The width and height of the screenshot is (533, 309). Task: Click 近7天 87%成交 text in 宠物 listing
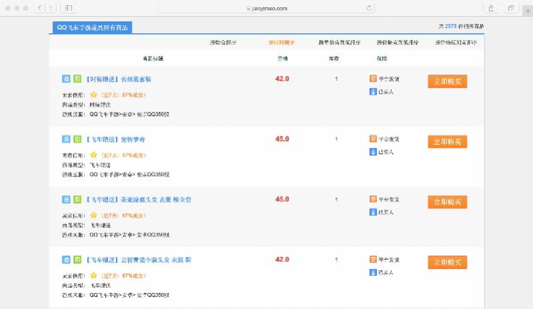(x=123, y=155)
